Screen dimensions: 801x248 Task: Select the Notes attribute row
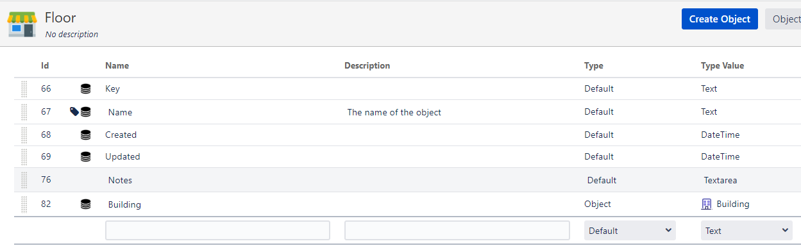click(x=407, y=180)
